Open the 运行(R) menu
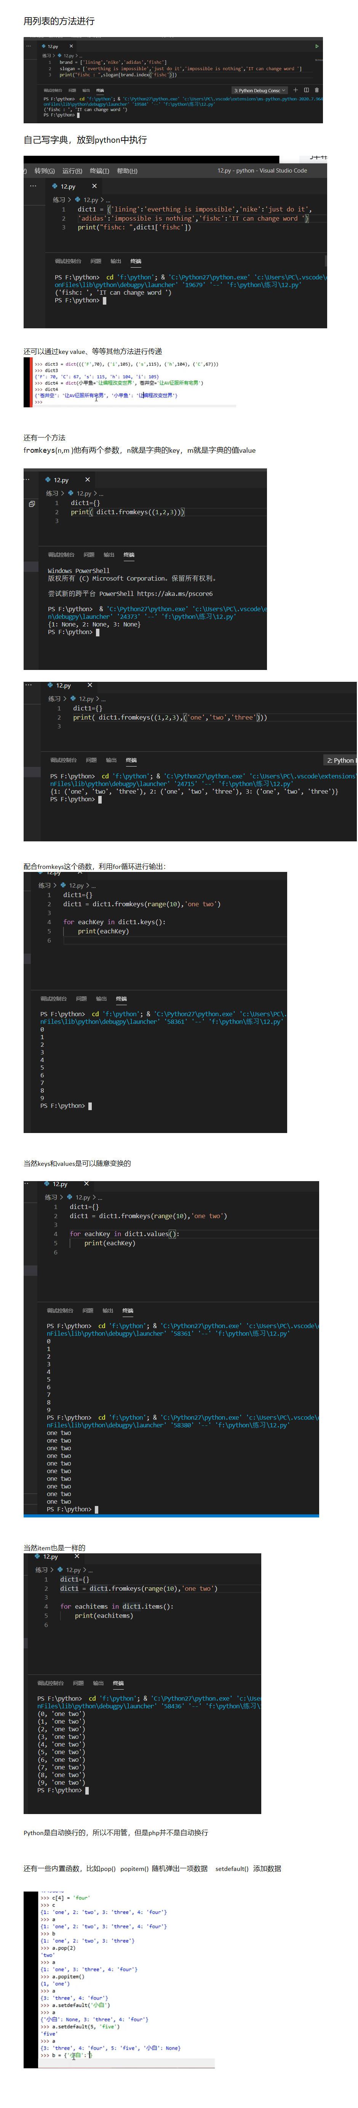Viewport: 358px width, 2108px height. click(73, 171)
